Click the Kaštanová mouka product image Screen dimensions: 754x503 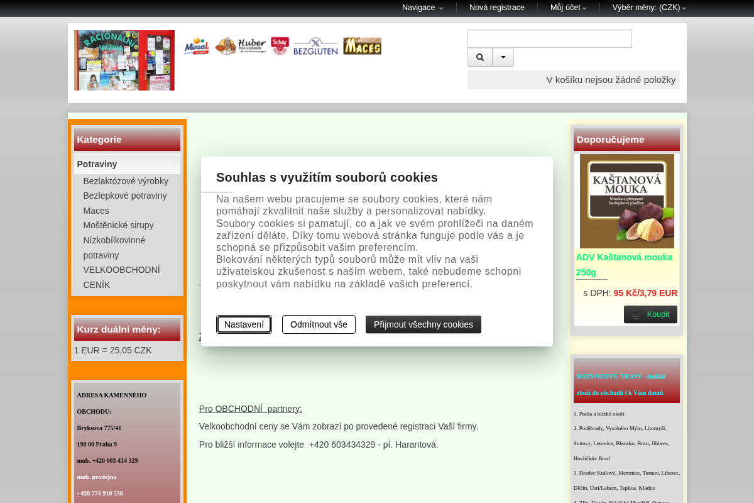(x=627, y=201)
